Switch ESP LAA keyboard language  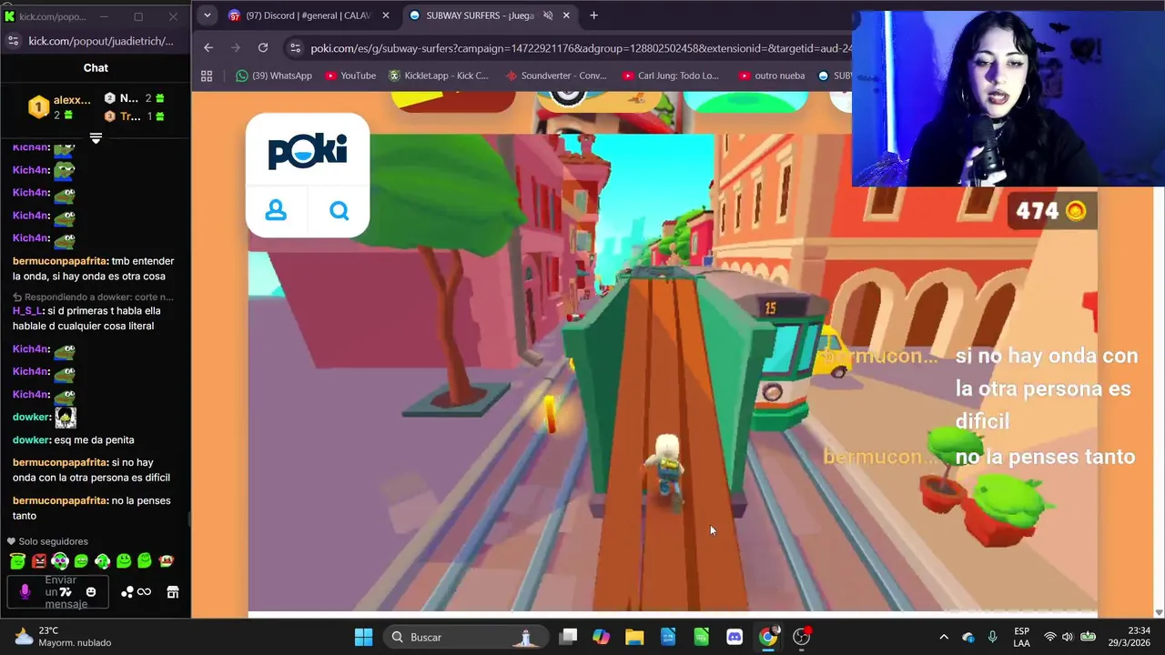click(x=1022, y=637)
